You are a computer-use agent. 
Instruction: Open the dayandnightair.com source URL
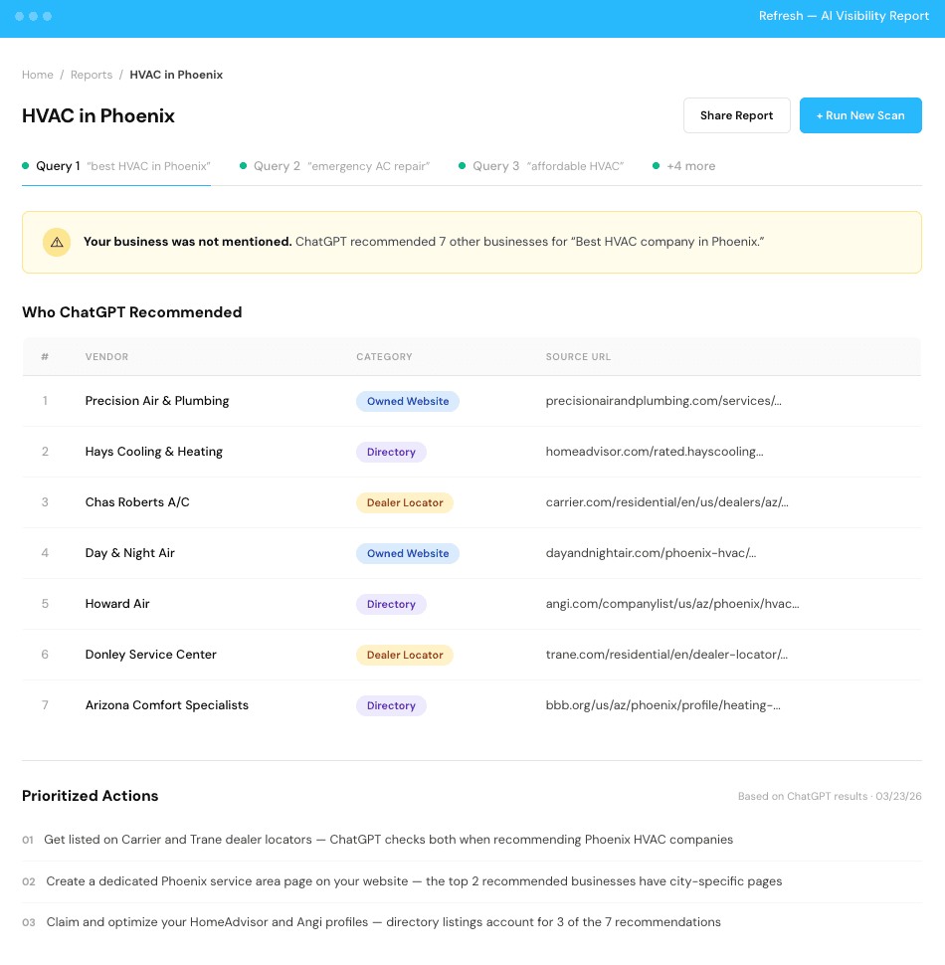651,553
